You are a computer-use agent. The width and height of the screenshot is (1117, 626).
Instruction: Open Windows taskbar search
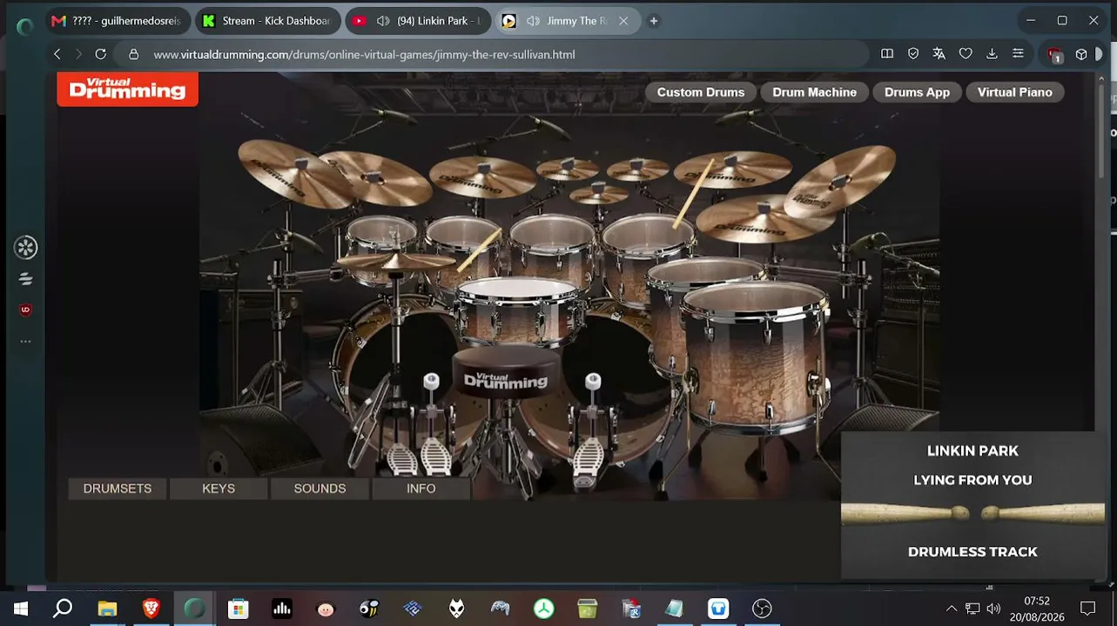(x=63, y=609)
